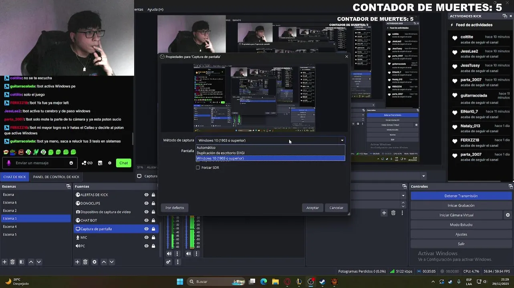Hide the CHAT BOT source
The width and height of the screenshot is (514, 288).
click(x=146, y=220)
